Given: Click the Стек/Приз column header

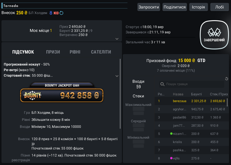Looking at the screenshot, I should pos(219,94).
